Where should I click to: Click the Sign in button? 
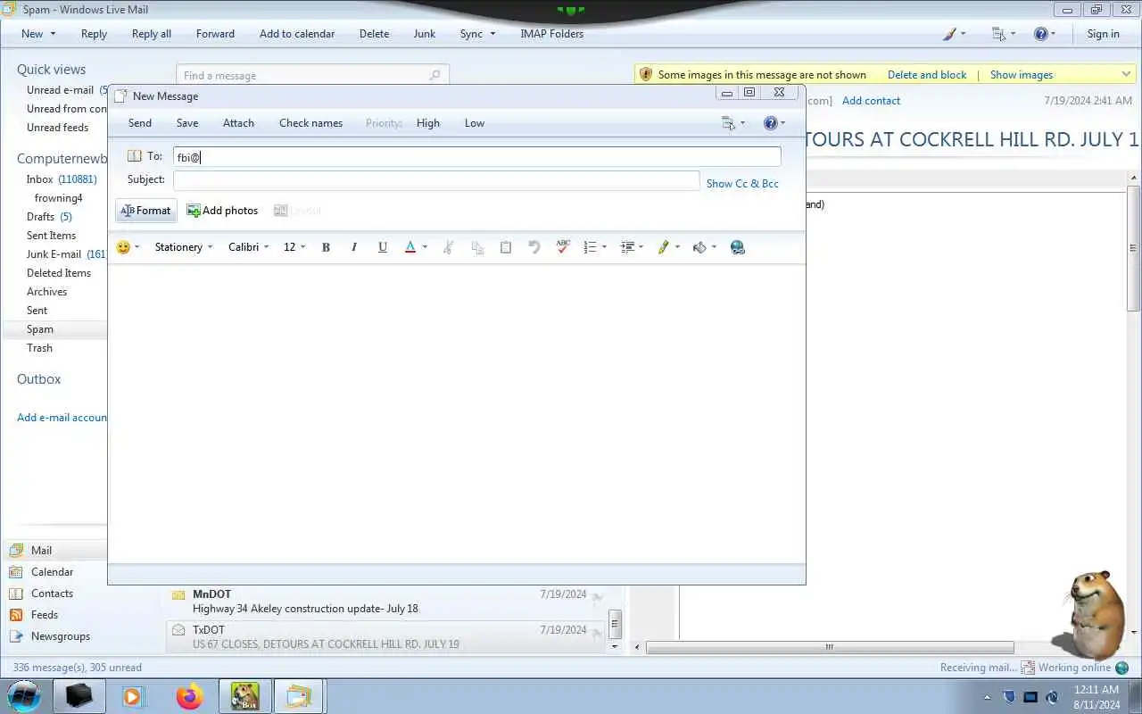(1103, 34)
